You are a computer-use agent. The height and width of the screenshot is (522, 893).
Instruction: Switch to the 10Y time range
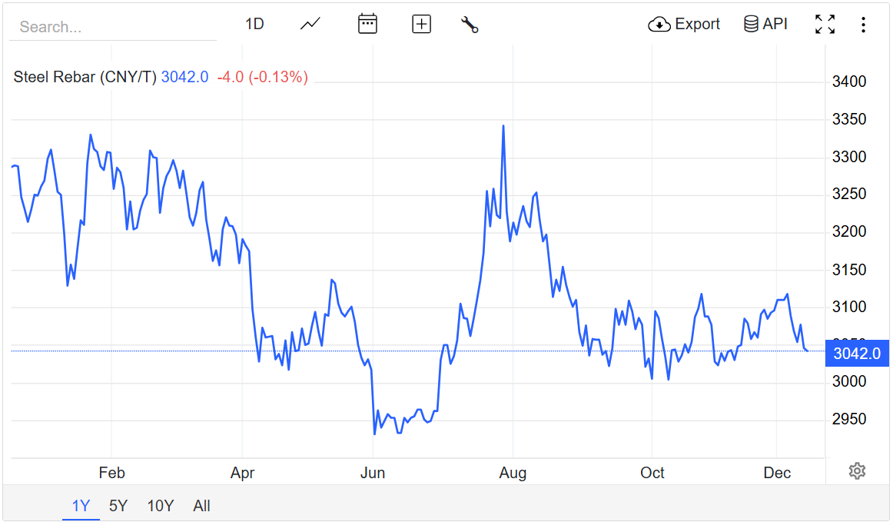point(161,506)
